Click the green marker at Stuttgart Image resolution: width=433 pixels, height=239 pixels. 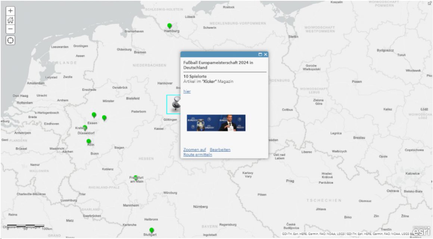(152, 230)
